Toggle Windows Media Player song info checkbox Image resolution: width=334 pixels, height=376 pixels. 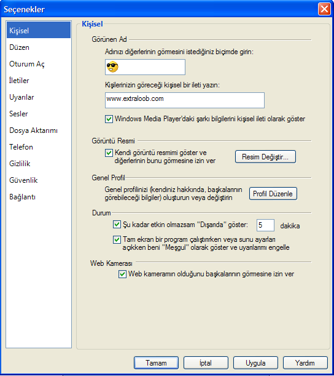click(x=109, y=119)
